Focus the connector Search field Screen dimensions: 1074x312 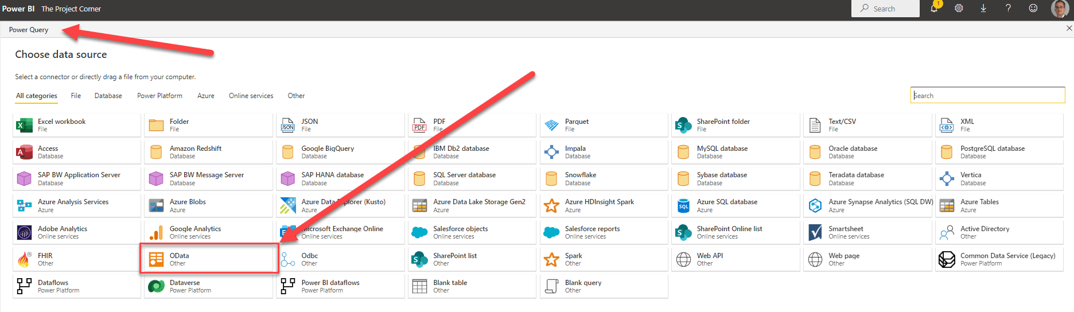click(x=987, y=95)
